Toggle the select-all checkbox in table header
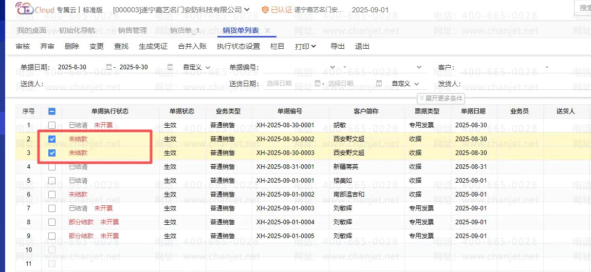This screenshot has height=272, width=591. [x=52, y=111]
